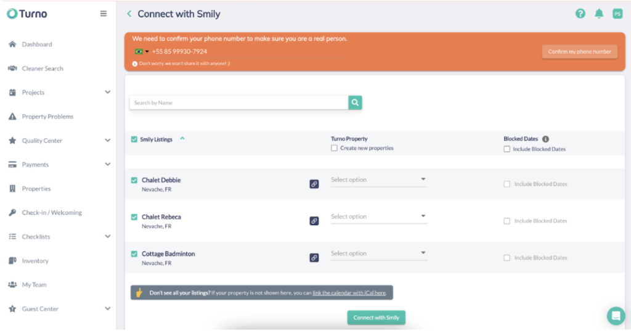The width and height of the screenshot is (631, 333).
Task: Enable Include Blocked Dates in header
Action: pyautogui.click(x=507, y=149)
